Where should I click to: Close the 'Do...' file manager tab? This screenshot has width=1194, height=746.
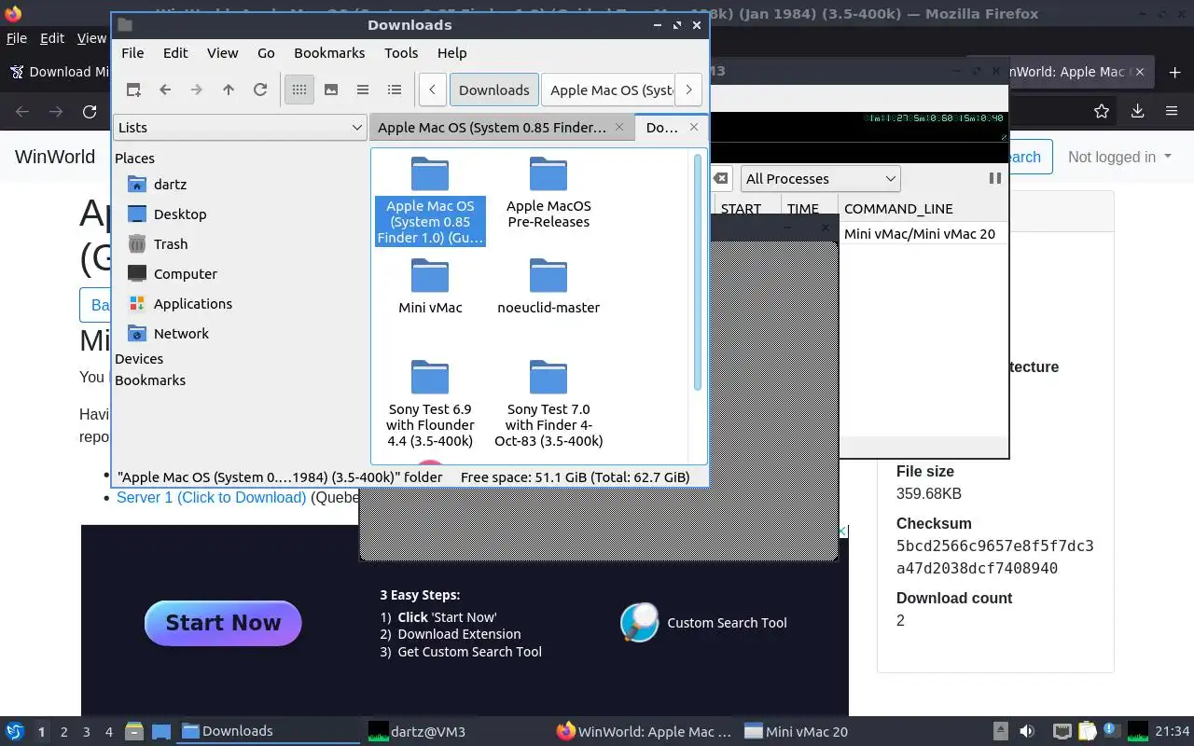pos(694,127)
